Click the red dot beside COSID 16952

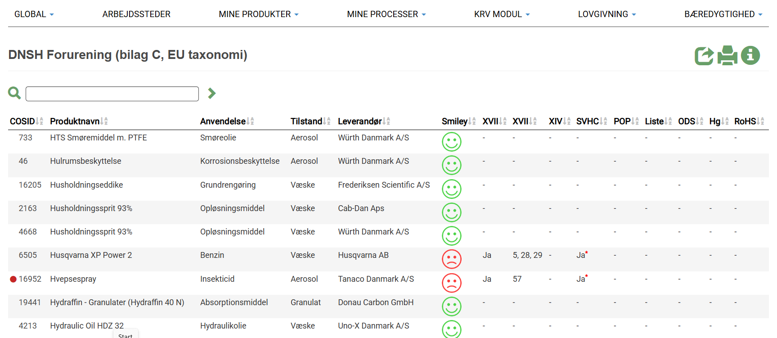pyautogui.click(x=13, y=279)
